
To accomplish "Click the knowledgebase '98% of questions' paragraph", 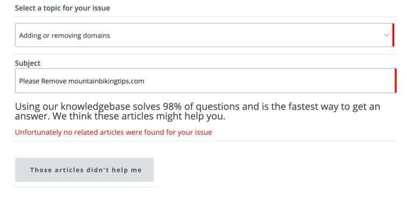I will [x=197, y=112].
